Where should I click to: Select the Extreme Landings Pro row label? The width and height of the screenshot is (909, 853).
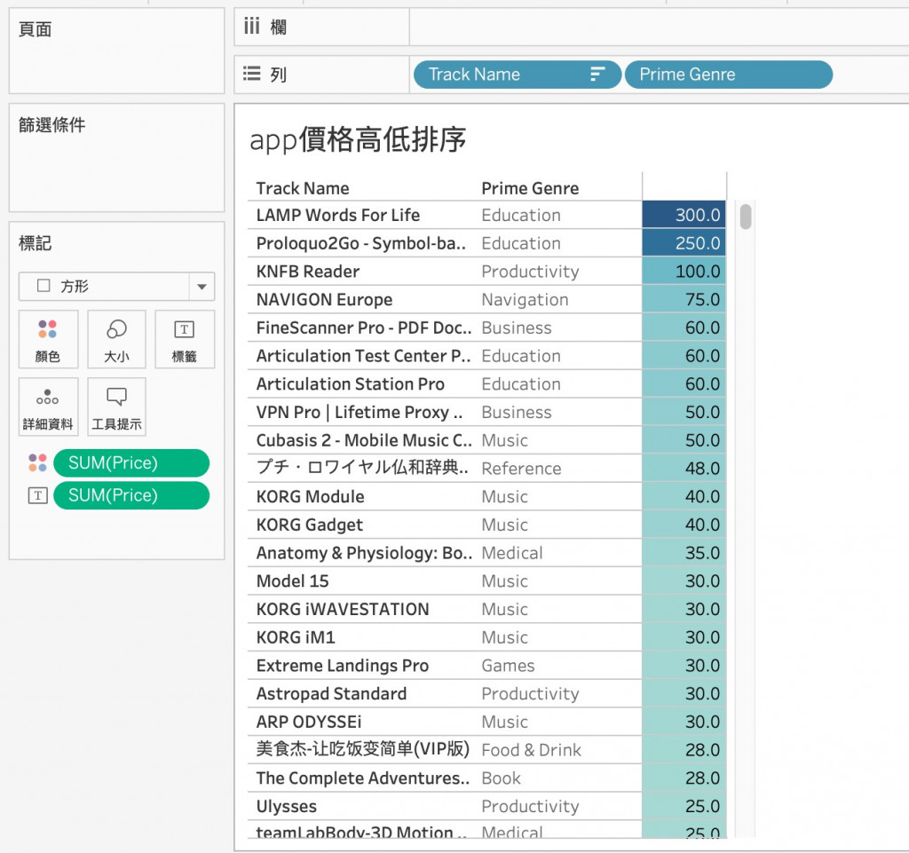(343, 665)
